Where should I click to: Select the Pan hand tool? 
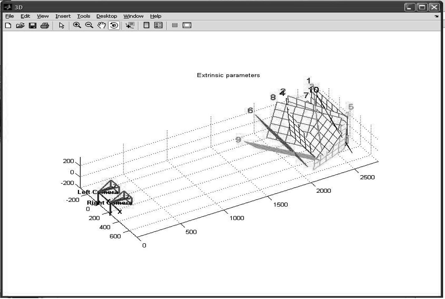pyautogui.click(x=101, y=25)
